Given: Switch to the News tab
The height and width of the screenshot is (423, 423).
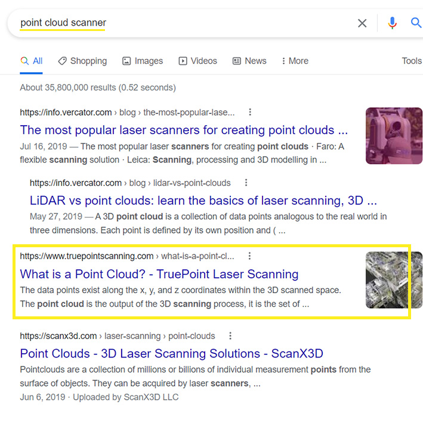Looking at the screenshot, I should [x=249, y=61].
